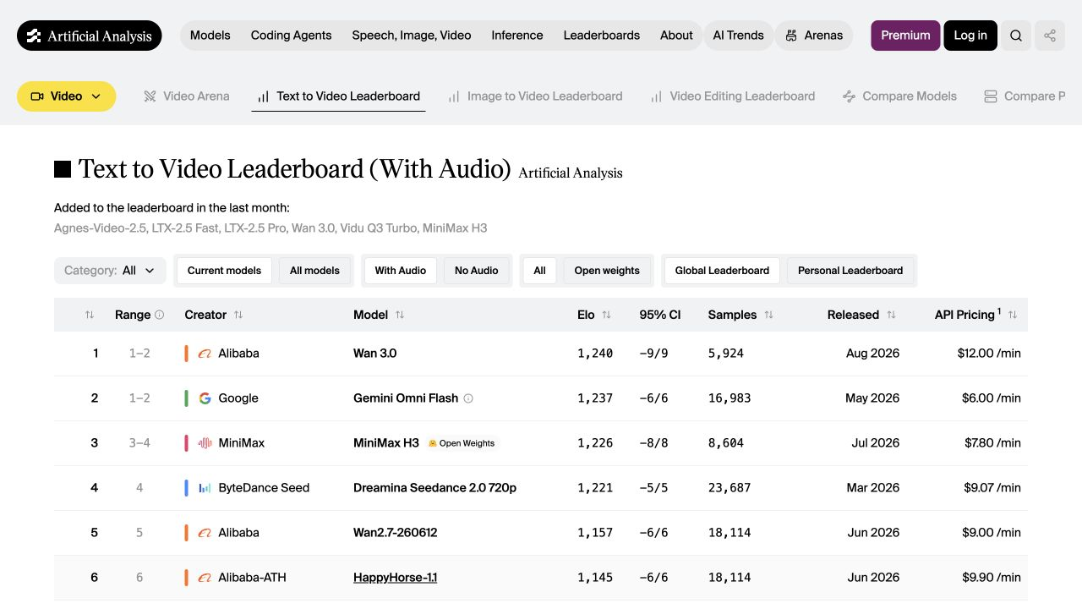Sort table by Elo arrows
The image size is (1082, 609).
tap(606, 315)
